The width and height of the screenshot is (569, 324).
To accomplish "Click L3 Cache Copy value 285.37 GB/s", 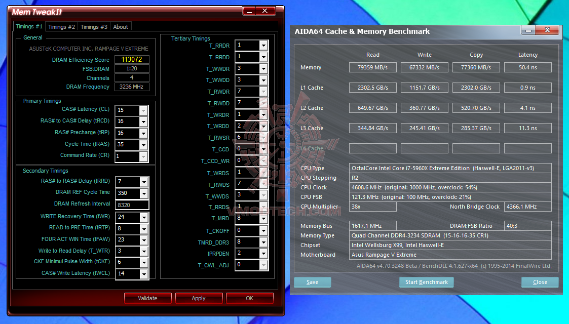I will [476, 128].
